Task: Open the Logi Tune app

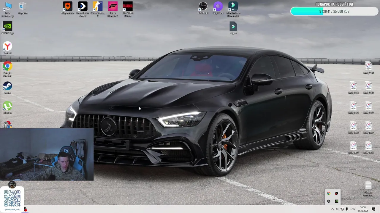Action: point(218,8)
